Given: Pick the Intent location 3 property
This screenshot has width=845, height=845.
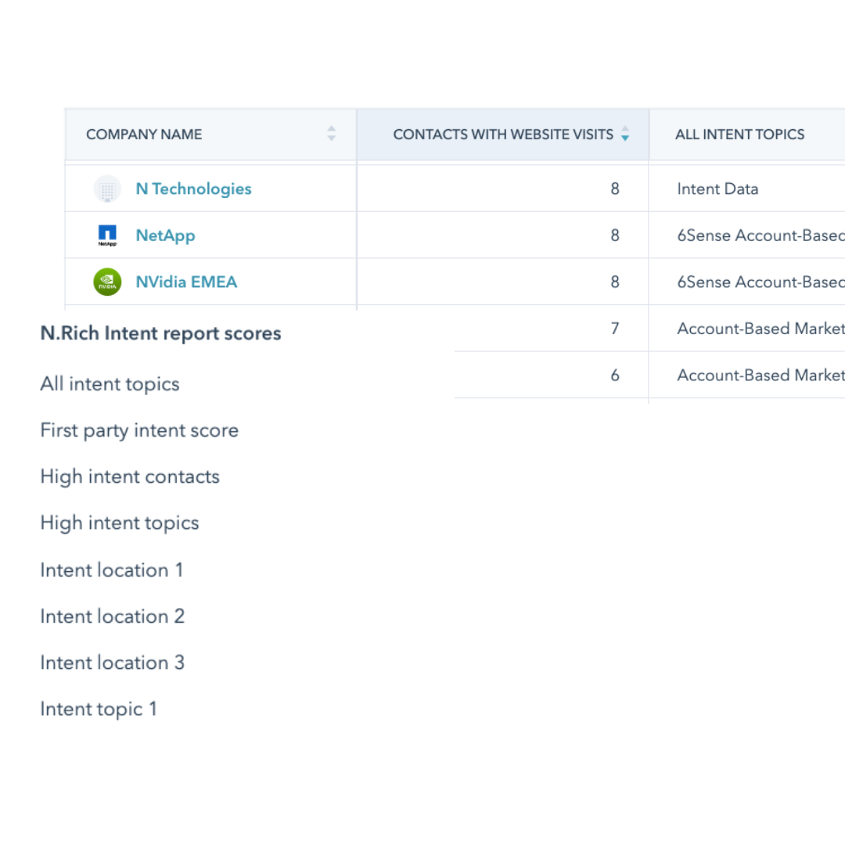Looking at the screenshot, I should (x=113, y=663).
